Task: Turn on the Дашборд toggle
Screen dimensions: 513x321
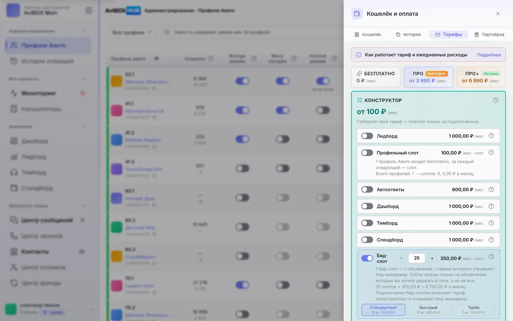Action: pyautogui.click(x=367, y=206)
